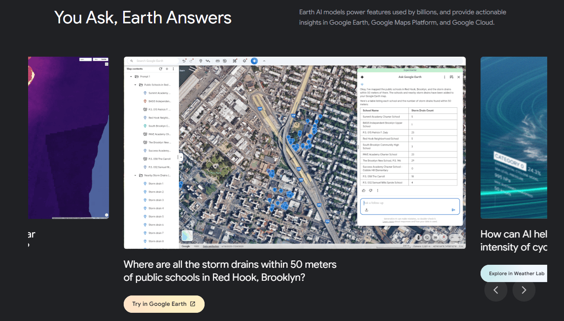
Task: Click the upload icon in follow-up box
Action: [366, 210]
